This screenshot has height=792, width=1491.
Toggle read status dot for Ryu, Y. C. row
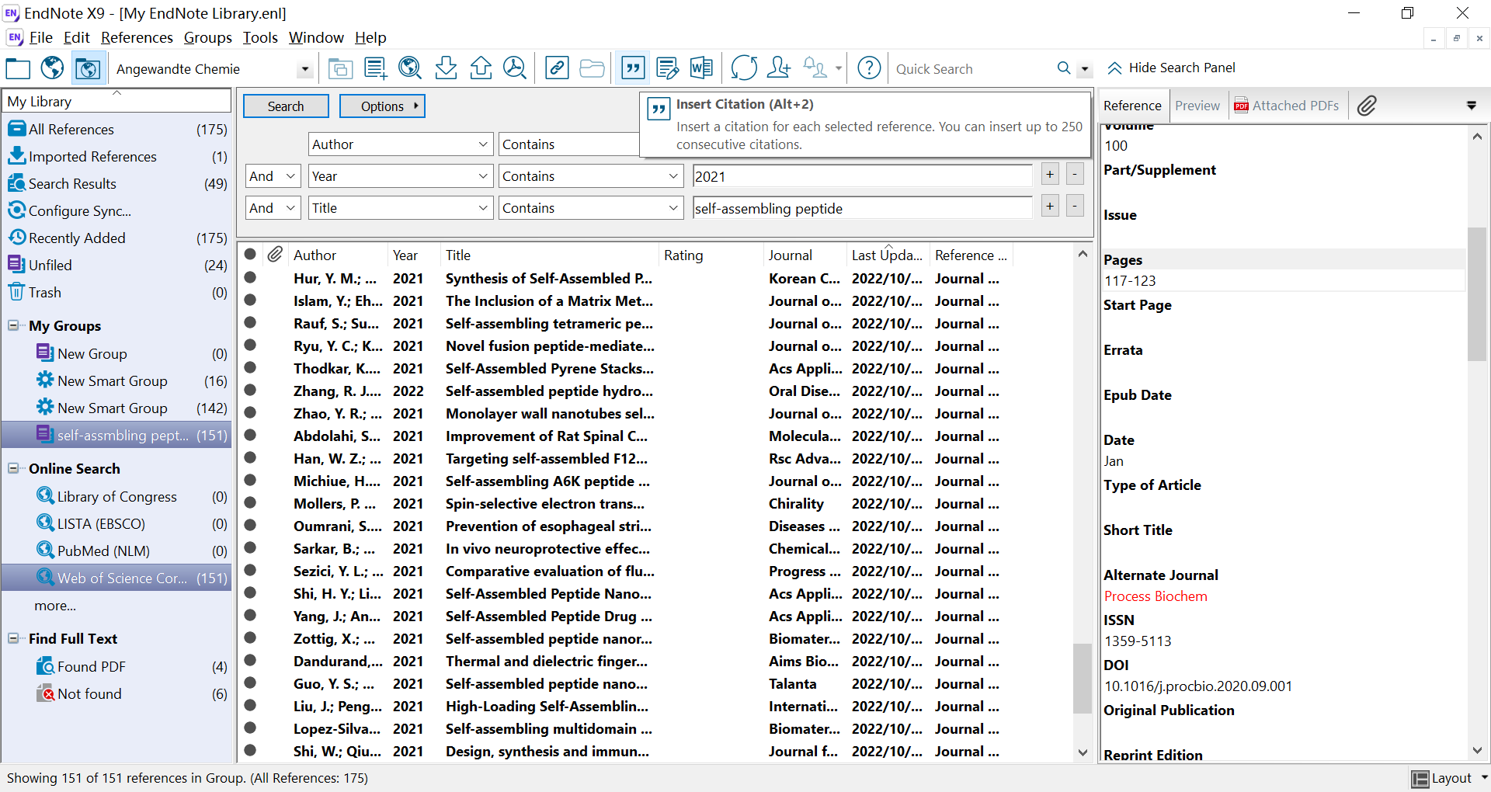(250, 345)
